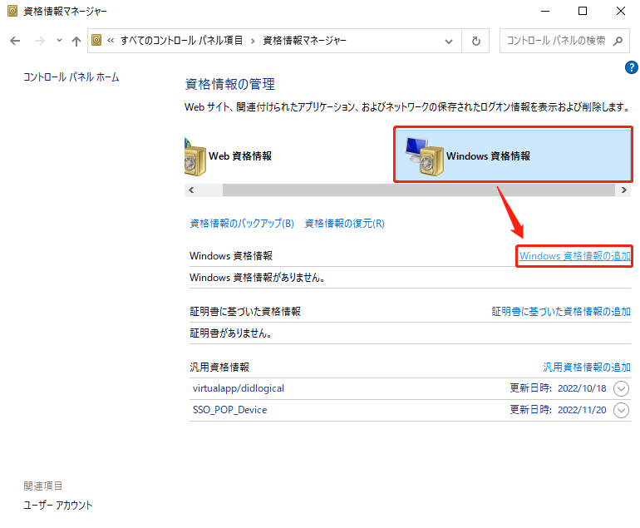Click 証明書に基づいた資格情報の追加 link

561,312
